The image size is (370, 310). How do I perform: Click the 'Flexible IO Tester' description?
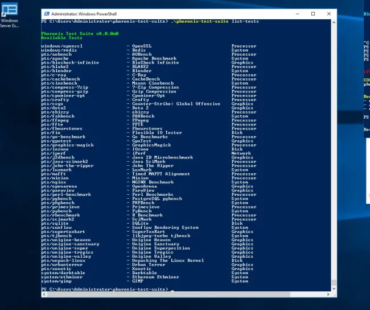[157, 133]
